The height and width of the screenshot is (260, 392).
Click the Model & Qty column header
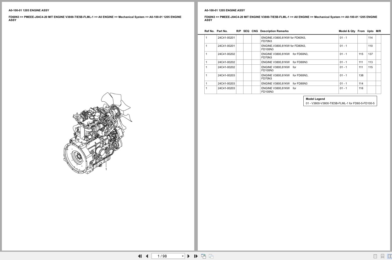click(347, 31)
